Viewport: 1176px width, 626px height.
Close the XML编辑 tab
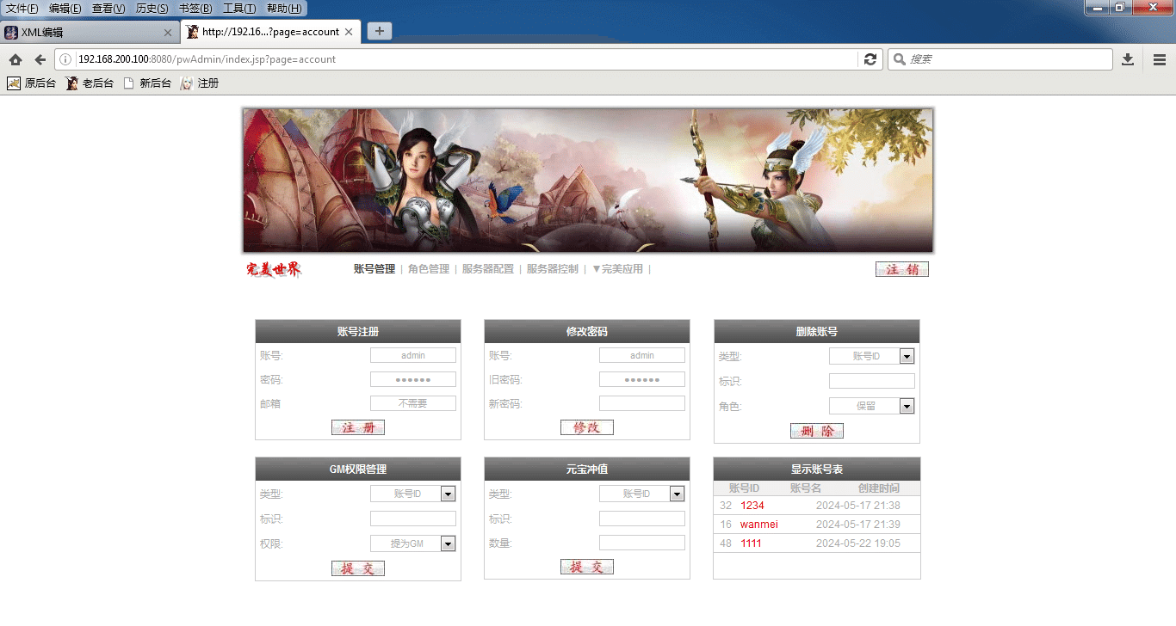(168, 33)
